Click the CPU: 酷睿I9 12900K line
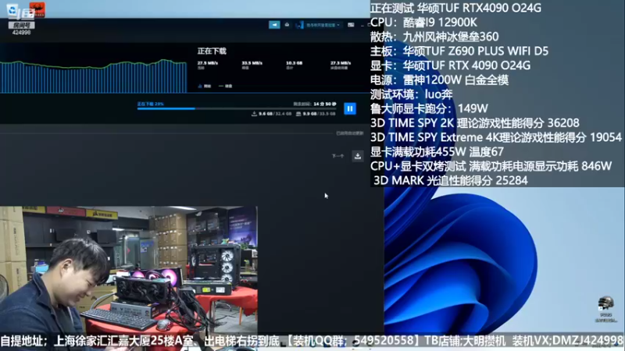 coord(423,23)
